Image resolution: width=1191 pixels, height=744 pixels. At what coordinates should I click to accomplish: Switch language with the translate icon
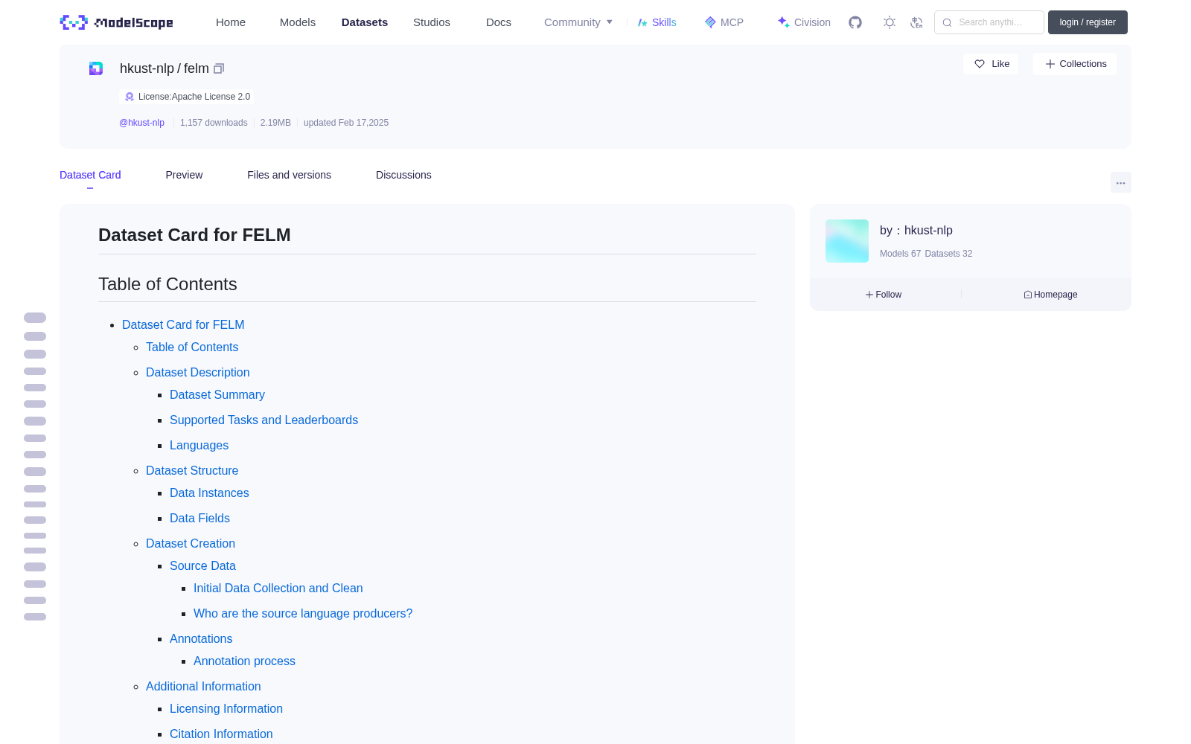tap(917, 22)
